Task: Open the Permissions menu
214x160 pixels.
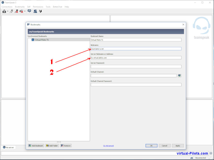Action: [38, 7]
